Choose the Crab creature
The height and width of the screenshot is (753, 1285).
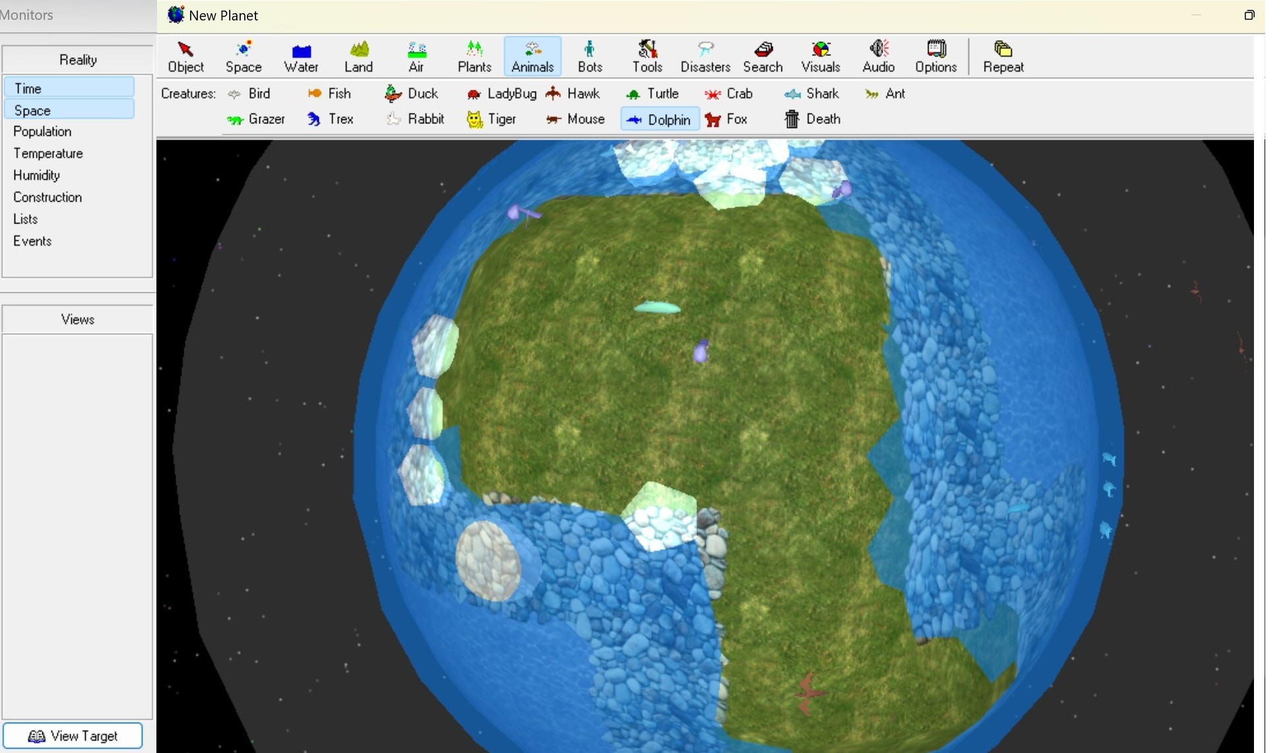(729, 94)
